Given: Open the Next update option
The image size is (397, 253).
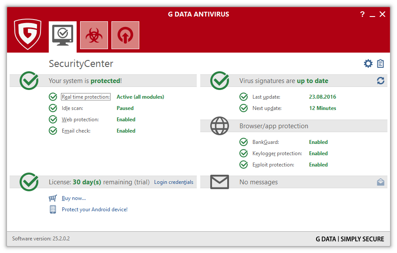Looking at the screenshot, I should point(267,108).
